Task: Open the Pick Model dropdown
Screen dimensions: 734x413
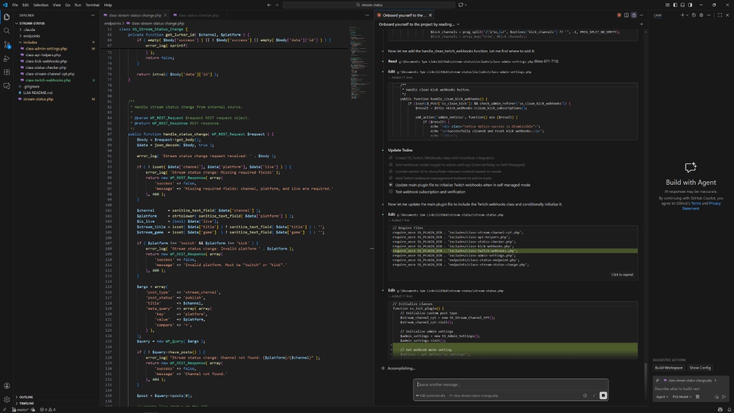Action: click(x=682, y=397)
